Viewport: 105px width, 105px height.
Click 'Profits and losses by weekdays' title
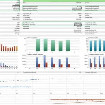tap(35, 54)
